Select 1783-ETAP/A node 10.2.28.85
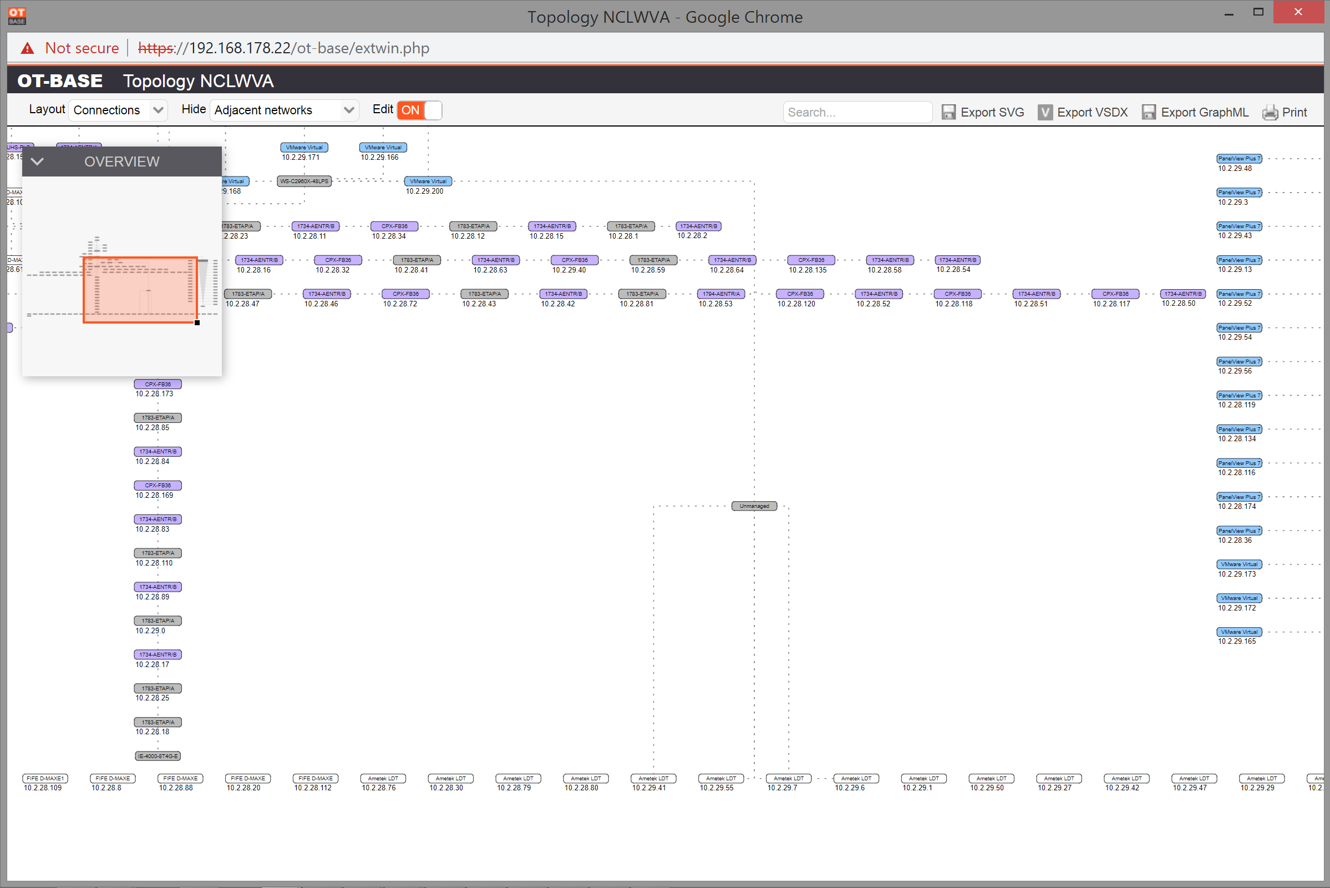Screen dimensions: 1330x888 point(158,418)
